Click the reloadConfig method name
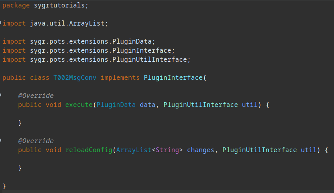 (89, 150)
